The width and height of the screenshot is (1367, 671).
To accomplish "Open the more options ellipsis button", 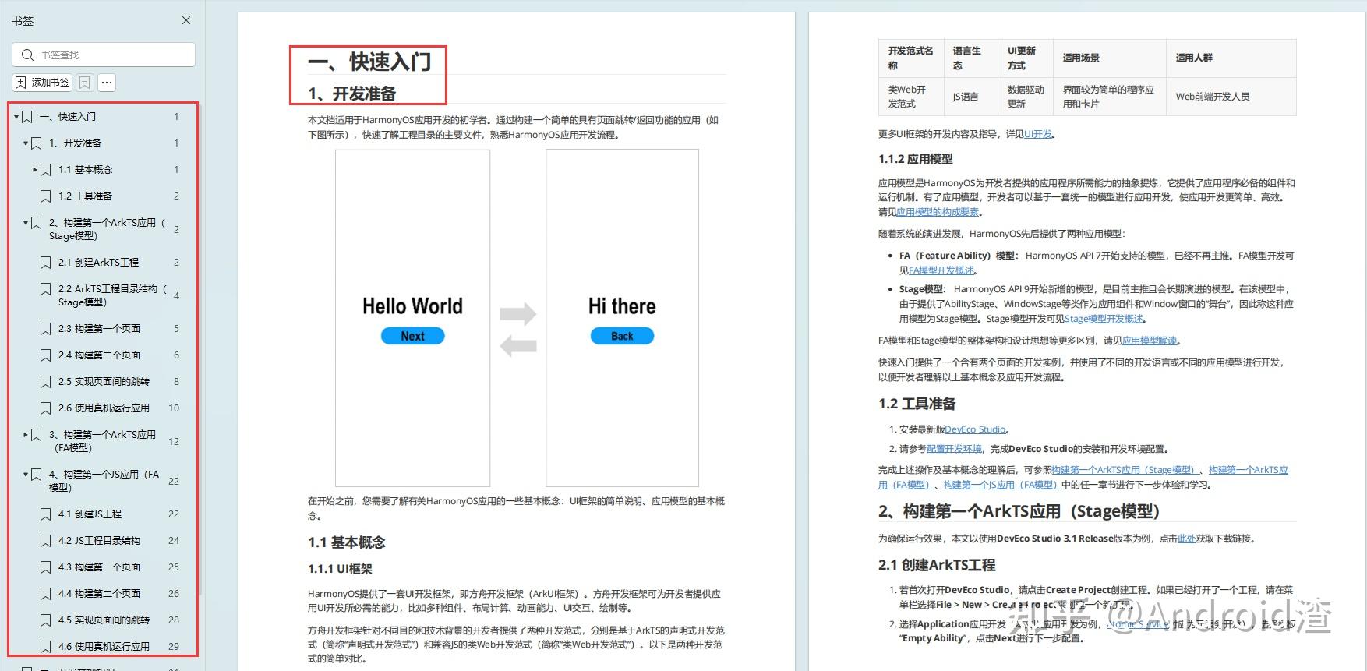I will tap(107, 82).
